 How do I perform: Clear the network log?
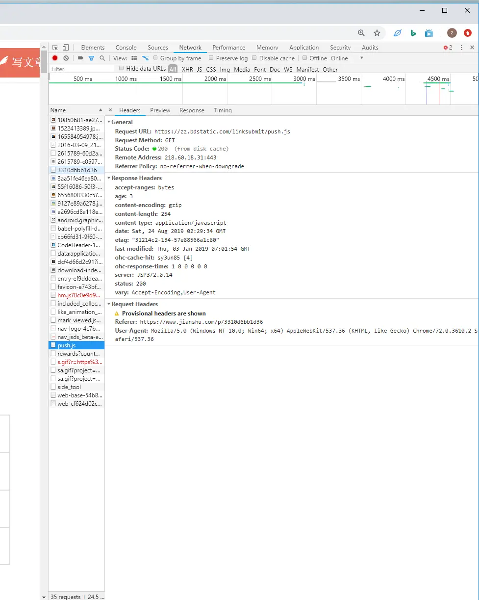(66, 58)
